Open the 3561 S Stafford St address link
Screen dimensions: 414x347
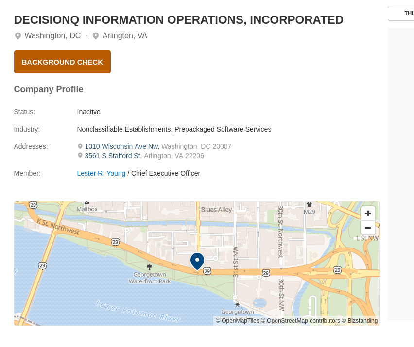pos(113,156)
